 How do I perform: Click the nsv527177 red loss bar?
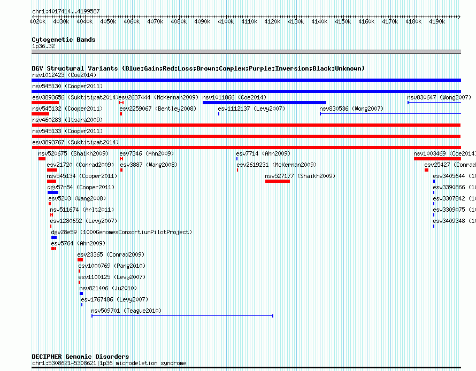click(278, 181)
